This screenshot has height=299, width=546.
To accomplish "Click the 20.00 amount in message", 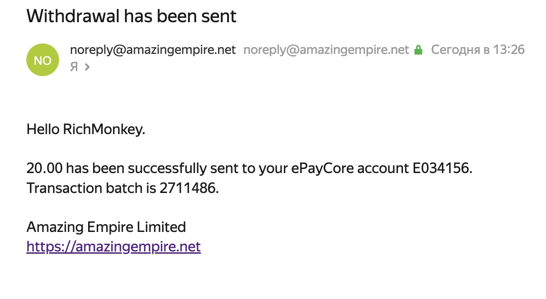I will (45, 168).
